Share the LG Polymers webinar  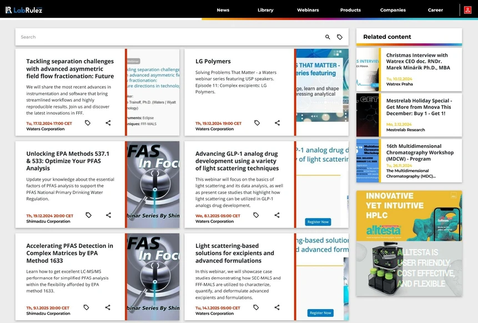tap(277, 123)
